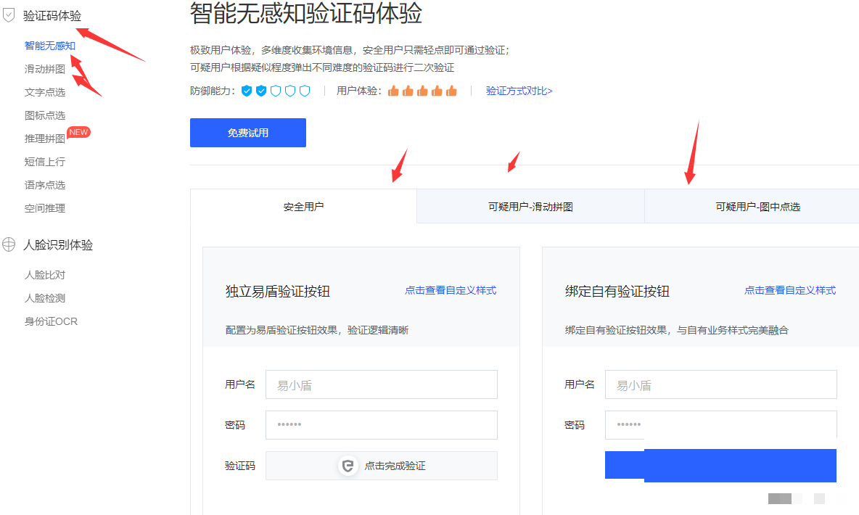Click the last outlined shield defense icon

(305, 91)
